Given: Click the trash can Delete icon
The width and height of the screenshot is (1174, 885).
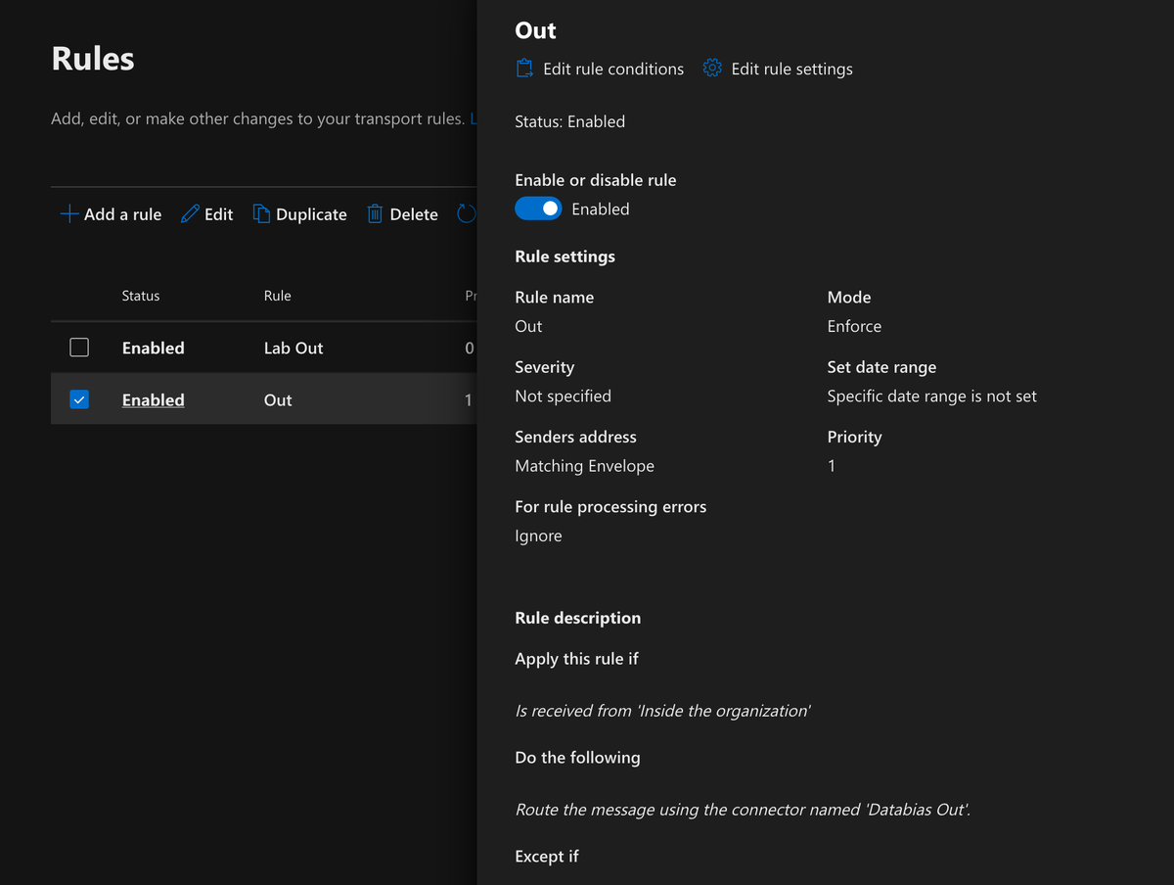Looking at the screenshot, I should (x=375, y=214).
